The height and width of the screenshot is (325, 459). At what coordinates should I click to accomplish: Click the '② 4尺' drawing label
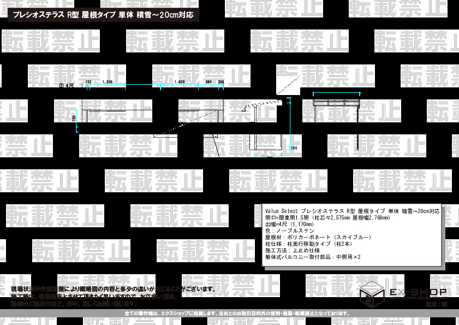point(66,86)
